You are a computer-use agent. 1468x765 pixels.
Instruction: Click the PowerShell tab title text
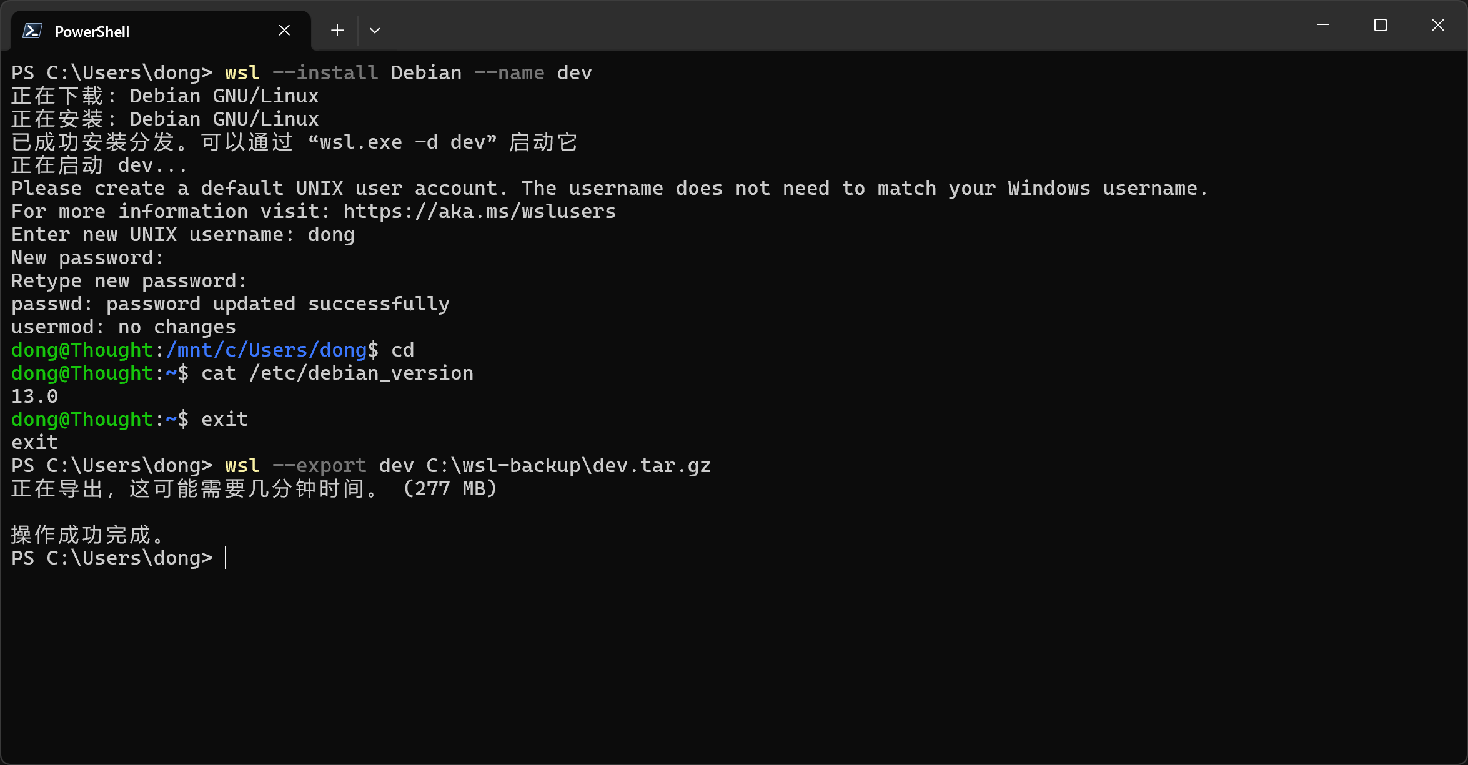tap(92, 31)
